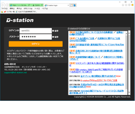
Task: Maximize the browser window
Action: tap(126, 2)
